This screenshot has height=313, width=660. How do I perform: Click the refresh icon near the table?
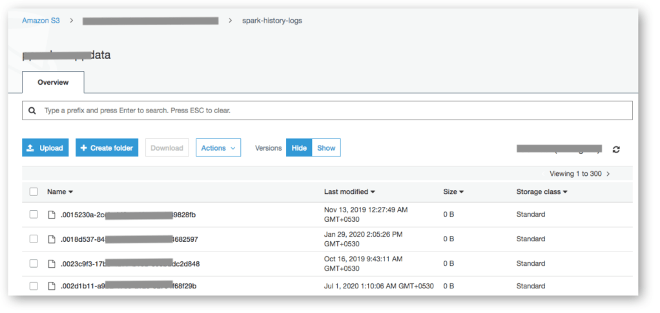(x=616, y=149)
